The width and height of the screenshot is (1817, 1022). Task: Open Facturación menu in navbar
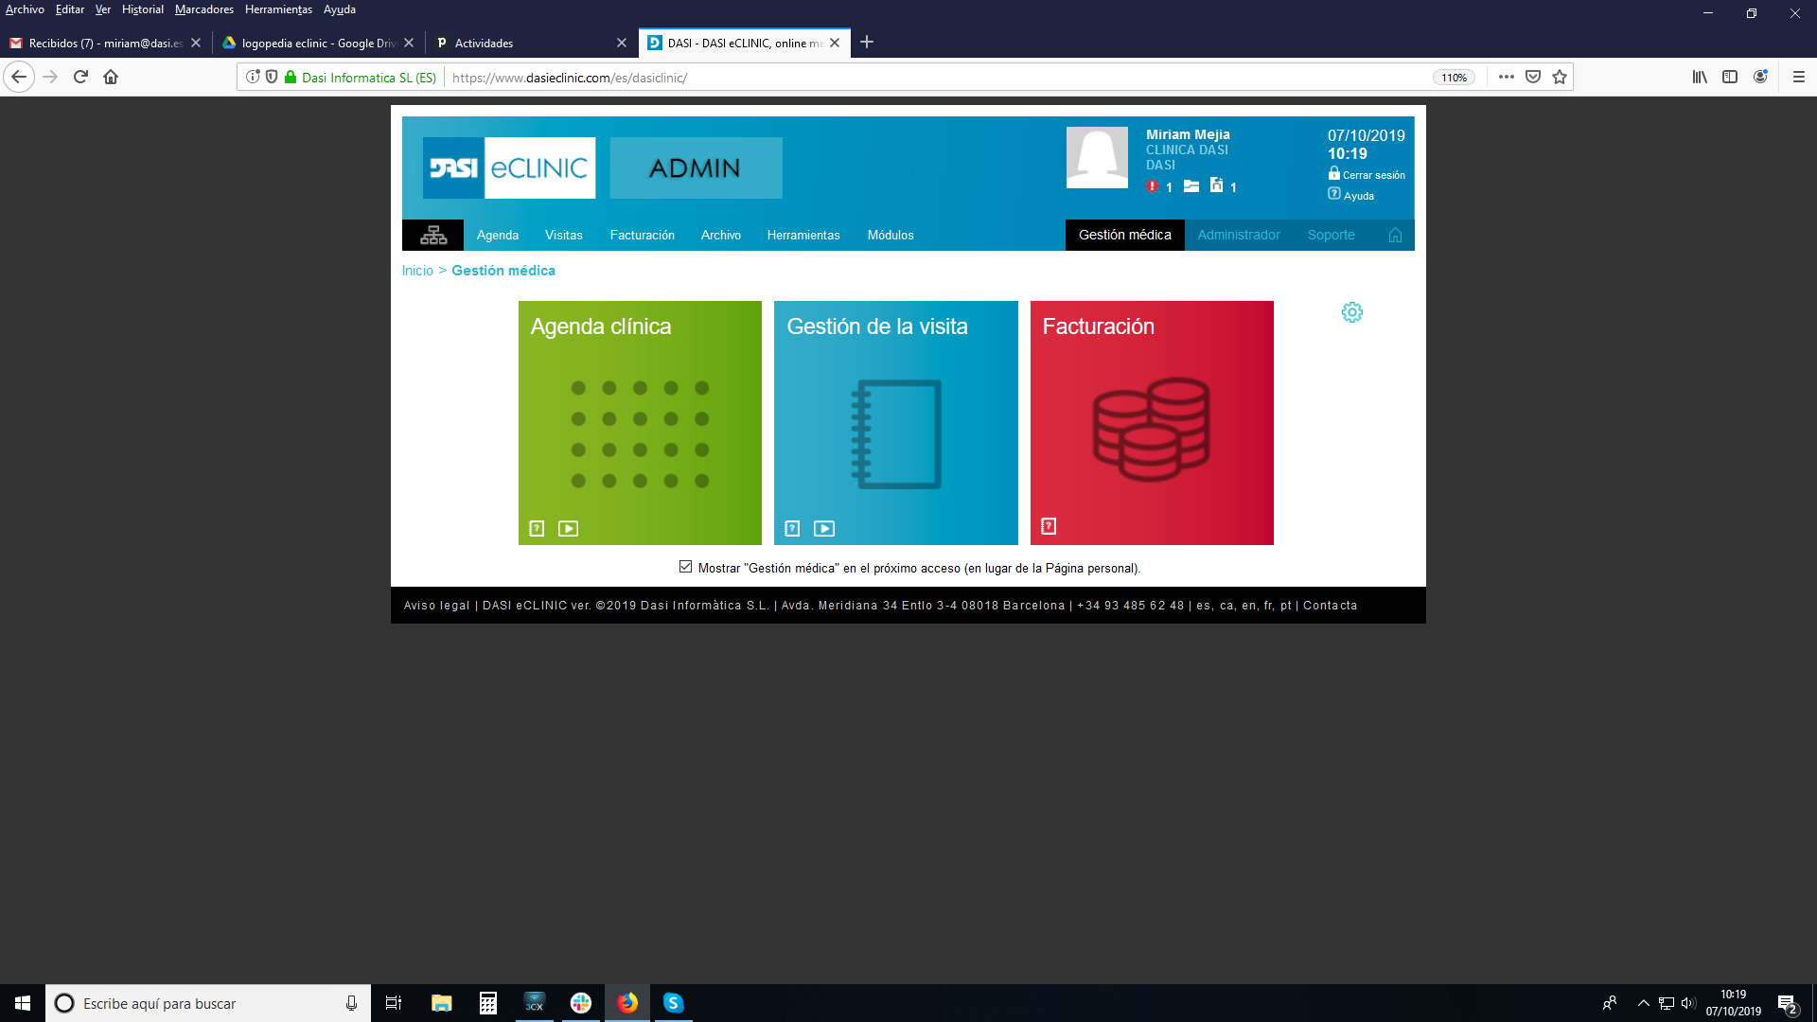pos(643,235)
